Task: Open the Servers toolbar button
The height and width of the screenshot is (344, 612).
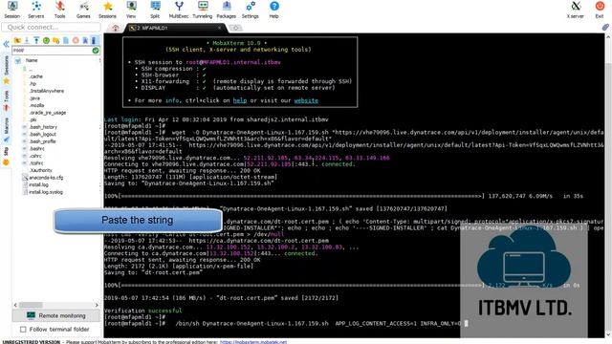Action: pos(36,10)
